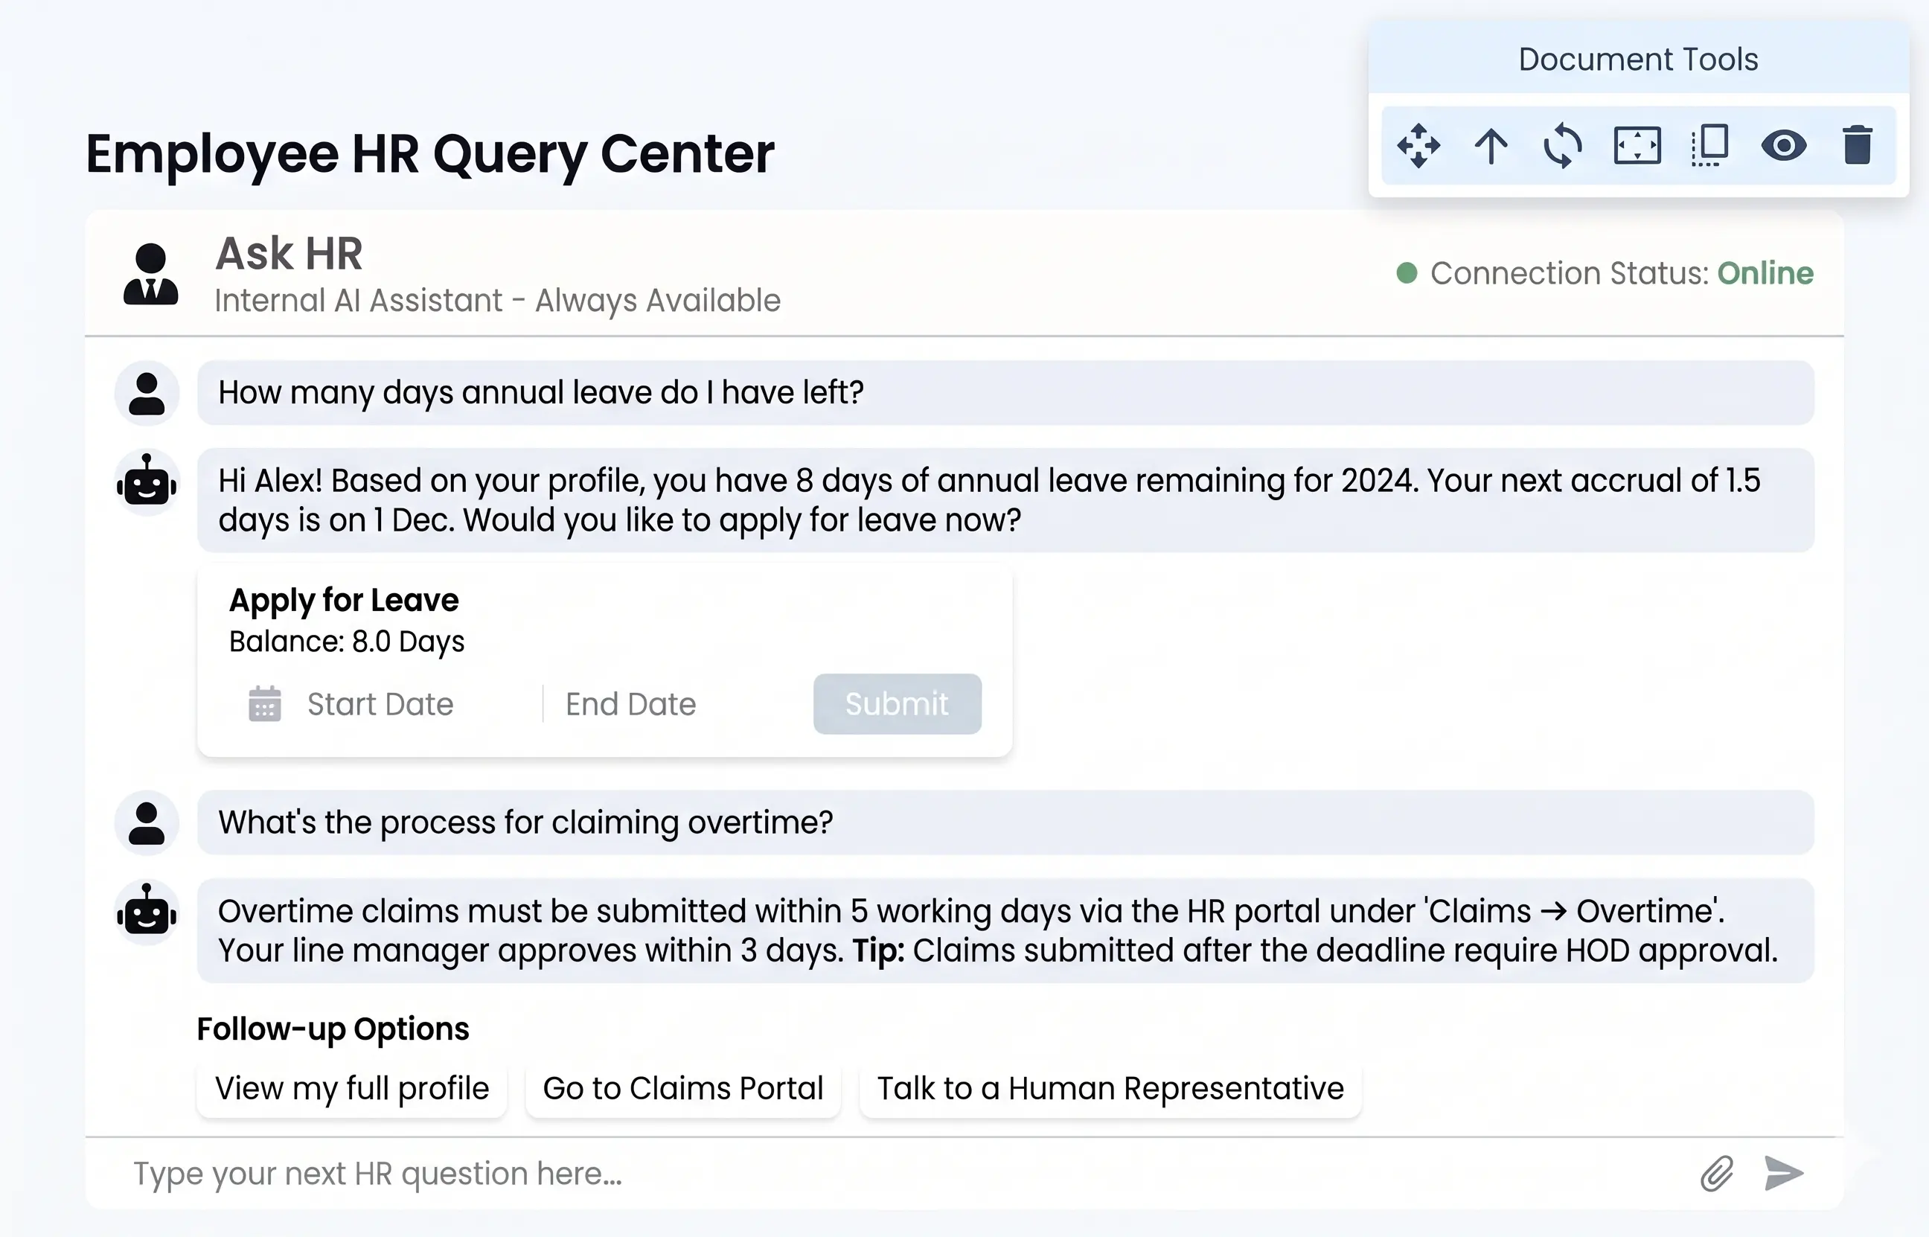Select View my full profile option
Viewport: 1929px width, 1237px height.
point(352,1088)
